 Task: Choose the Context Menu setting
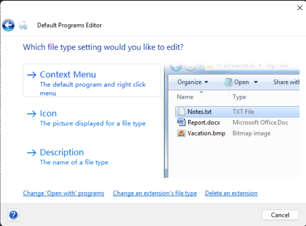[68, 75]
